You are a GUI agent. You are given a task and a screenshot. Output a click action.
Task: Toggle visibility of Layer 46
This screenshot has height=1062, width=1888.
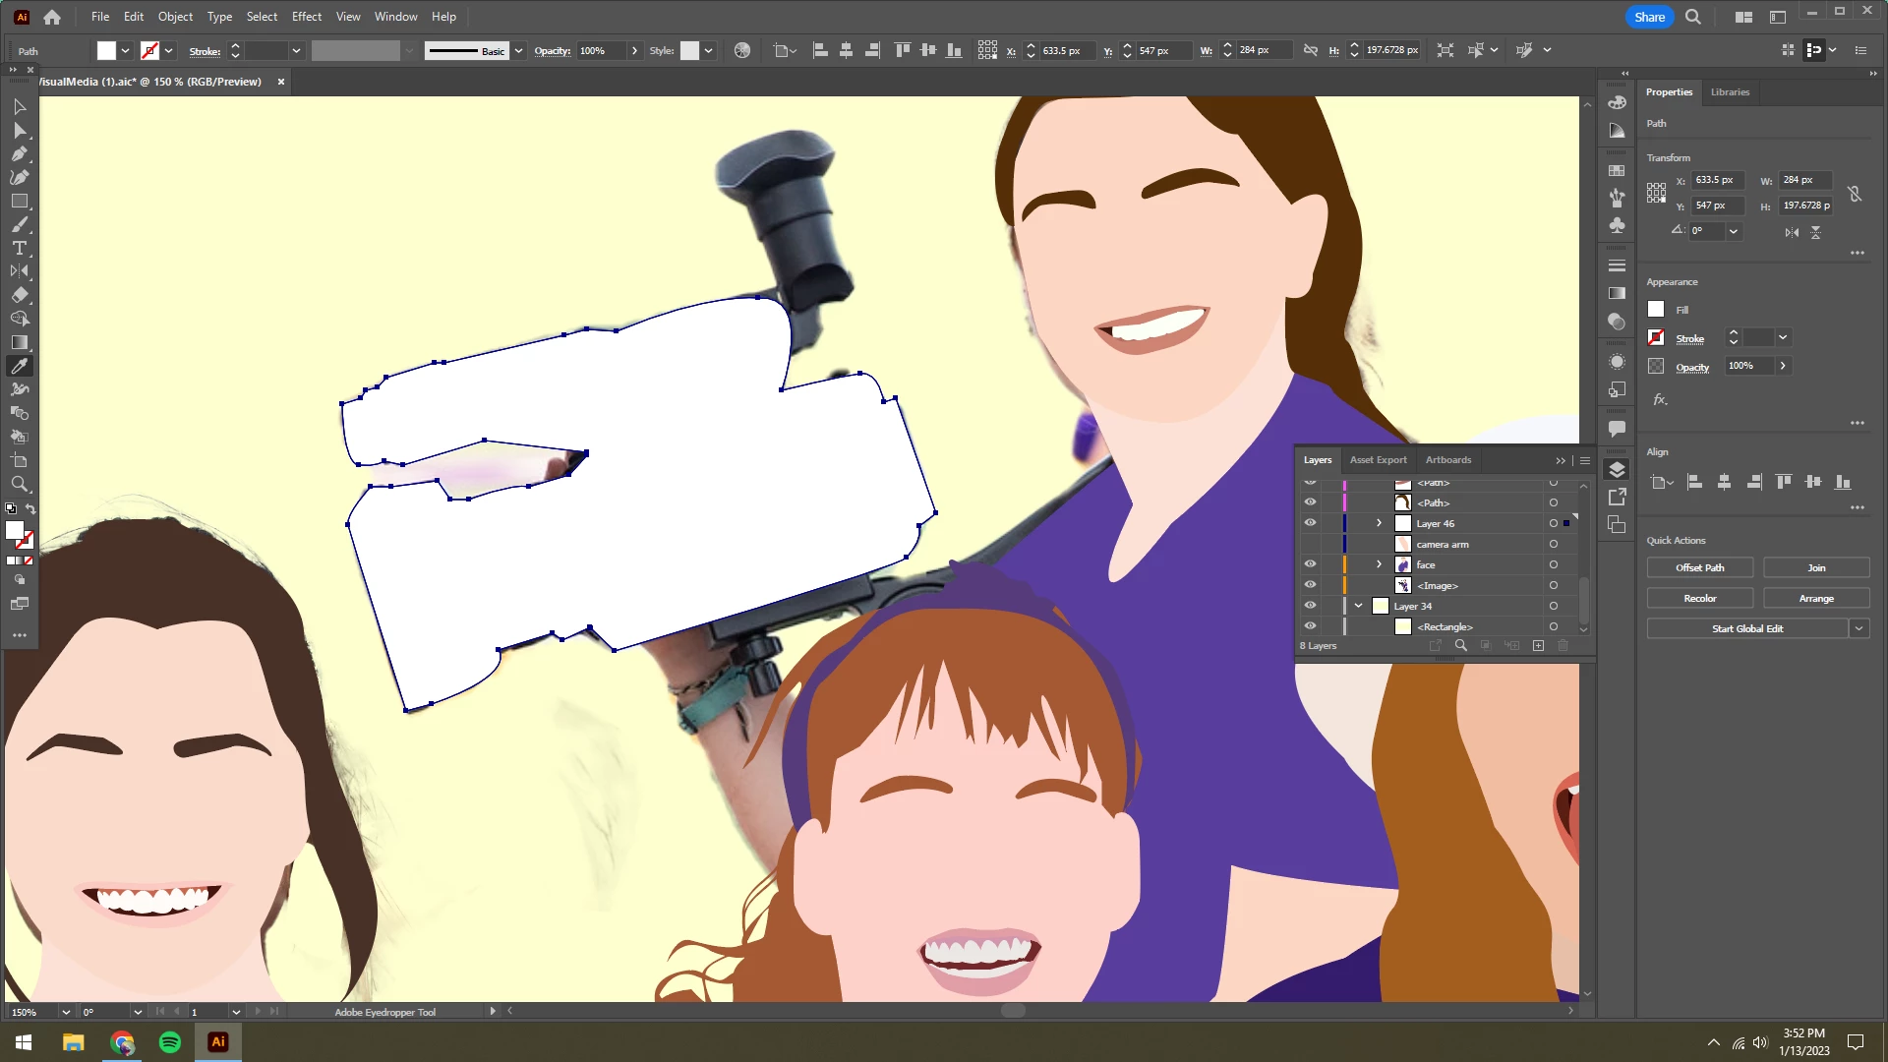[x=1310, y=523]
